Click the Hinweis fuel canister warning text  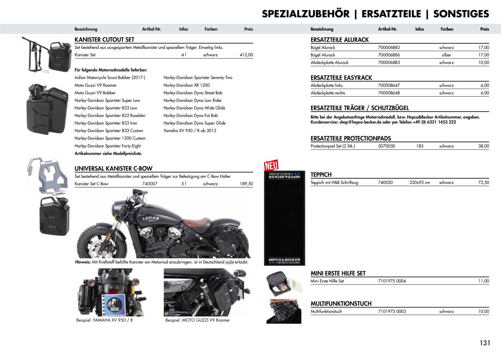click(162, 262)
